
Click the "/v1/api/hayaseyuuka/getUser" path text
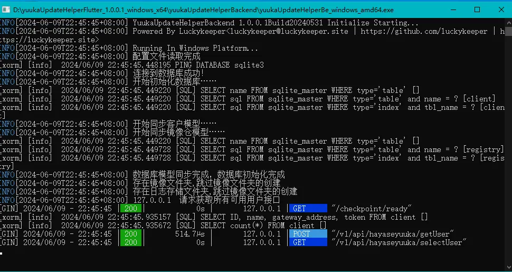coord(393,234)
